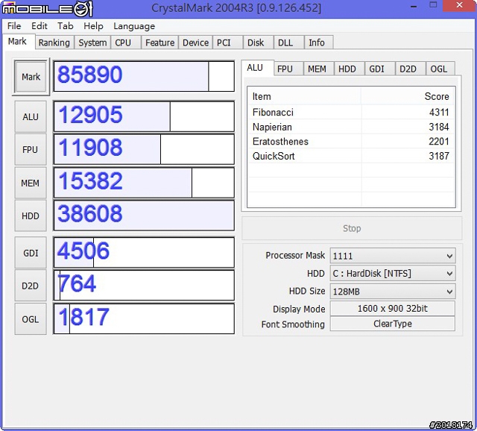Select the Eratosthenes row in score list
Image resolution: width=477 pixels, height=431 pixels.
(351, 142)
